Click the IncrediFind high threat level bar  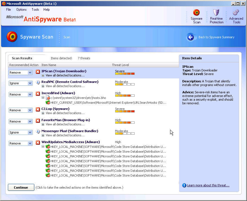(125, 96)
